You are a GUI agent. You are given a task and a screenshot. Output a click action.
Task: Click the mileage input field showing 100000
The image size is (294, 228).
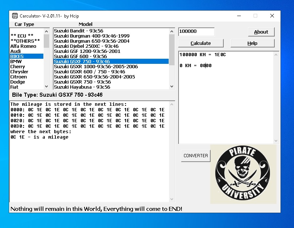coord(196,32)
